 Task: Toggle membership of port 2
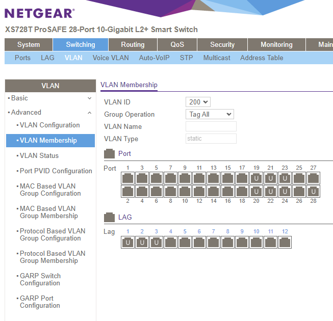(x=127, y=192)
